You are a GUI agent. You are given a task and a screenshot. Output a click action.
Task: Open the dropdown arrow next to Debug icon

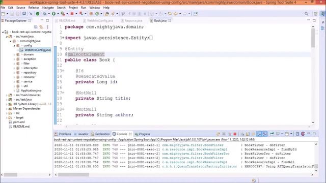pos(49,14)
